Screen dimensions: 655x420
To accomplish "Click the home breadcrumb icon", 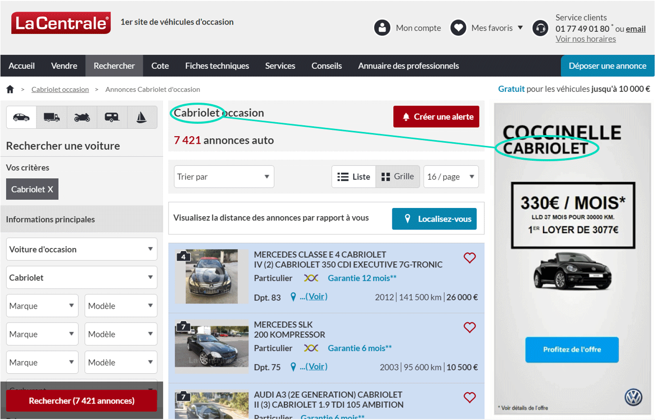I will click(10, 89).
